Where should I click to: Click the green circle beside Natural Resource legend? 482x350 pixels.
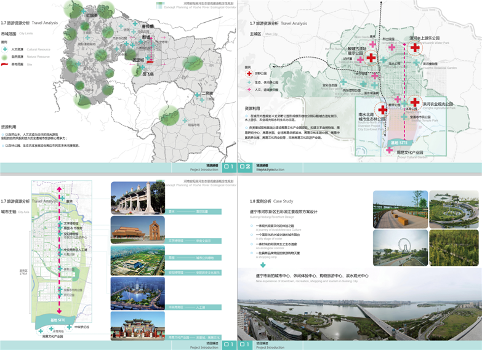pyautogui.click(x=4, y=57)
